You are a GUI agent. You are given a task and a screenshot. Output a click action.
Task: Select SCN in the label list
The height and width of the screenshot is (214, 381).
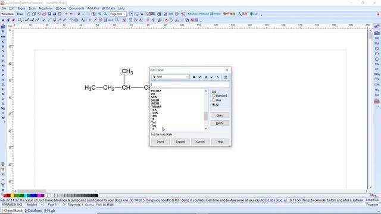(154, 97)
